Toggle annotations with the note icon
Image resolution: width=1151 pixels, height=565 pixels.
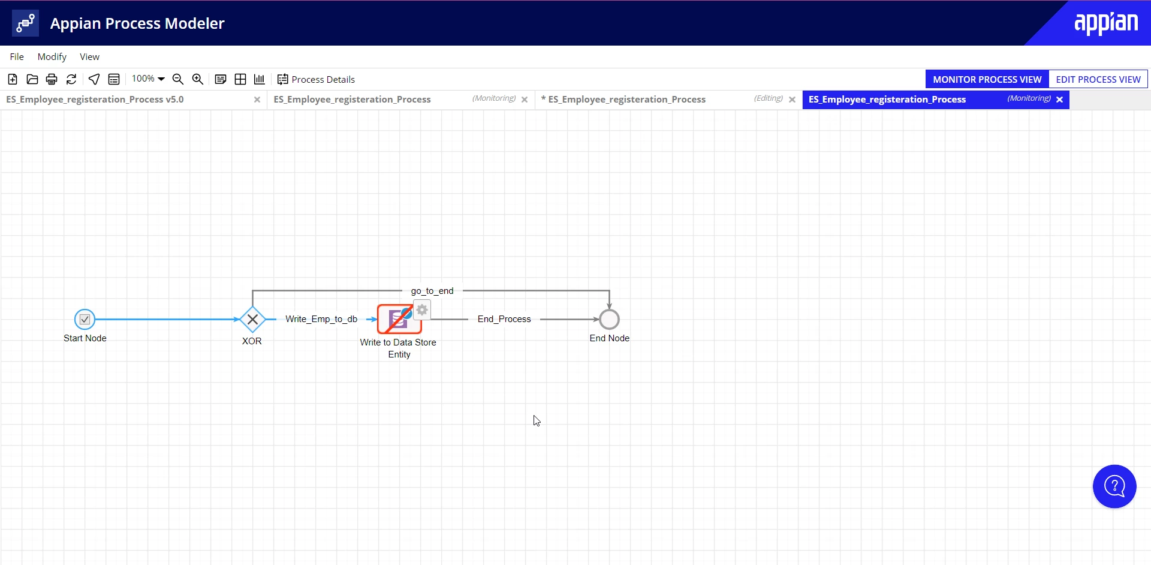pos(221,79)
